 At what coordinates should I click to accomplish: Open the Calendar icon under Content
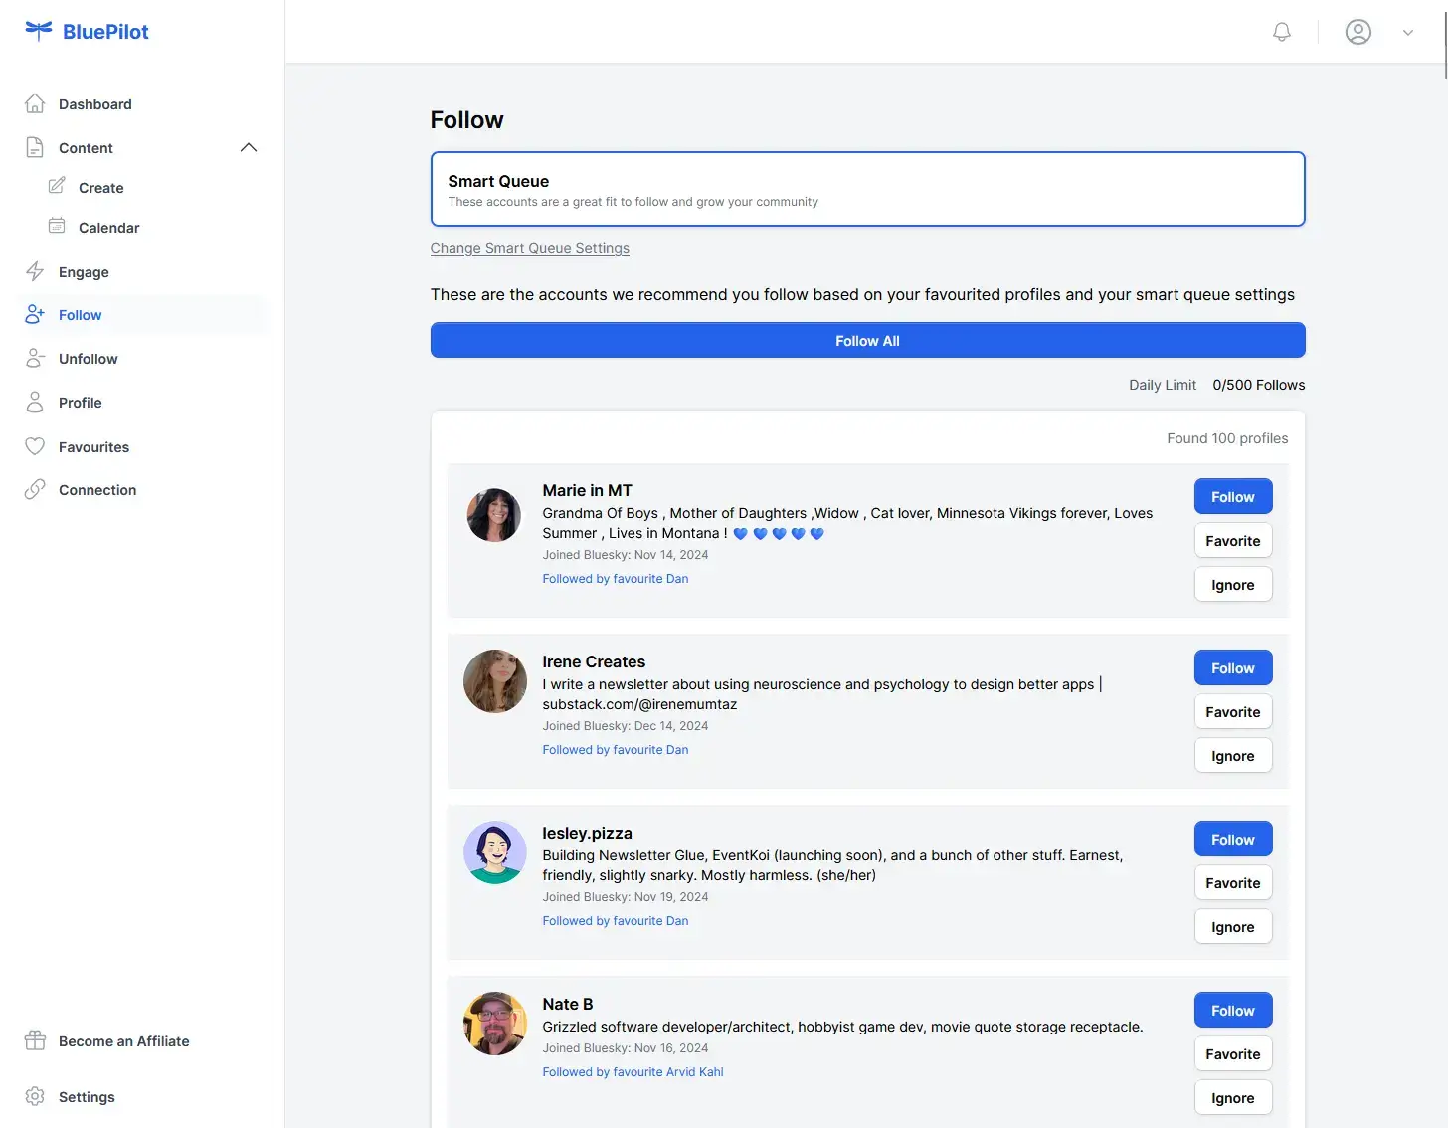[57, 226]
